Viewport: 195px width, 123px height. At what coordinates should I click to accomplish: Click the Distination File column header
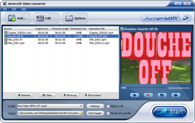coord(103,29)
